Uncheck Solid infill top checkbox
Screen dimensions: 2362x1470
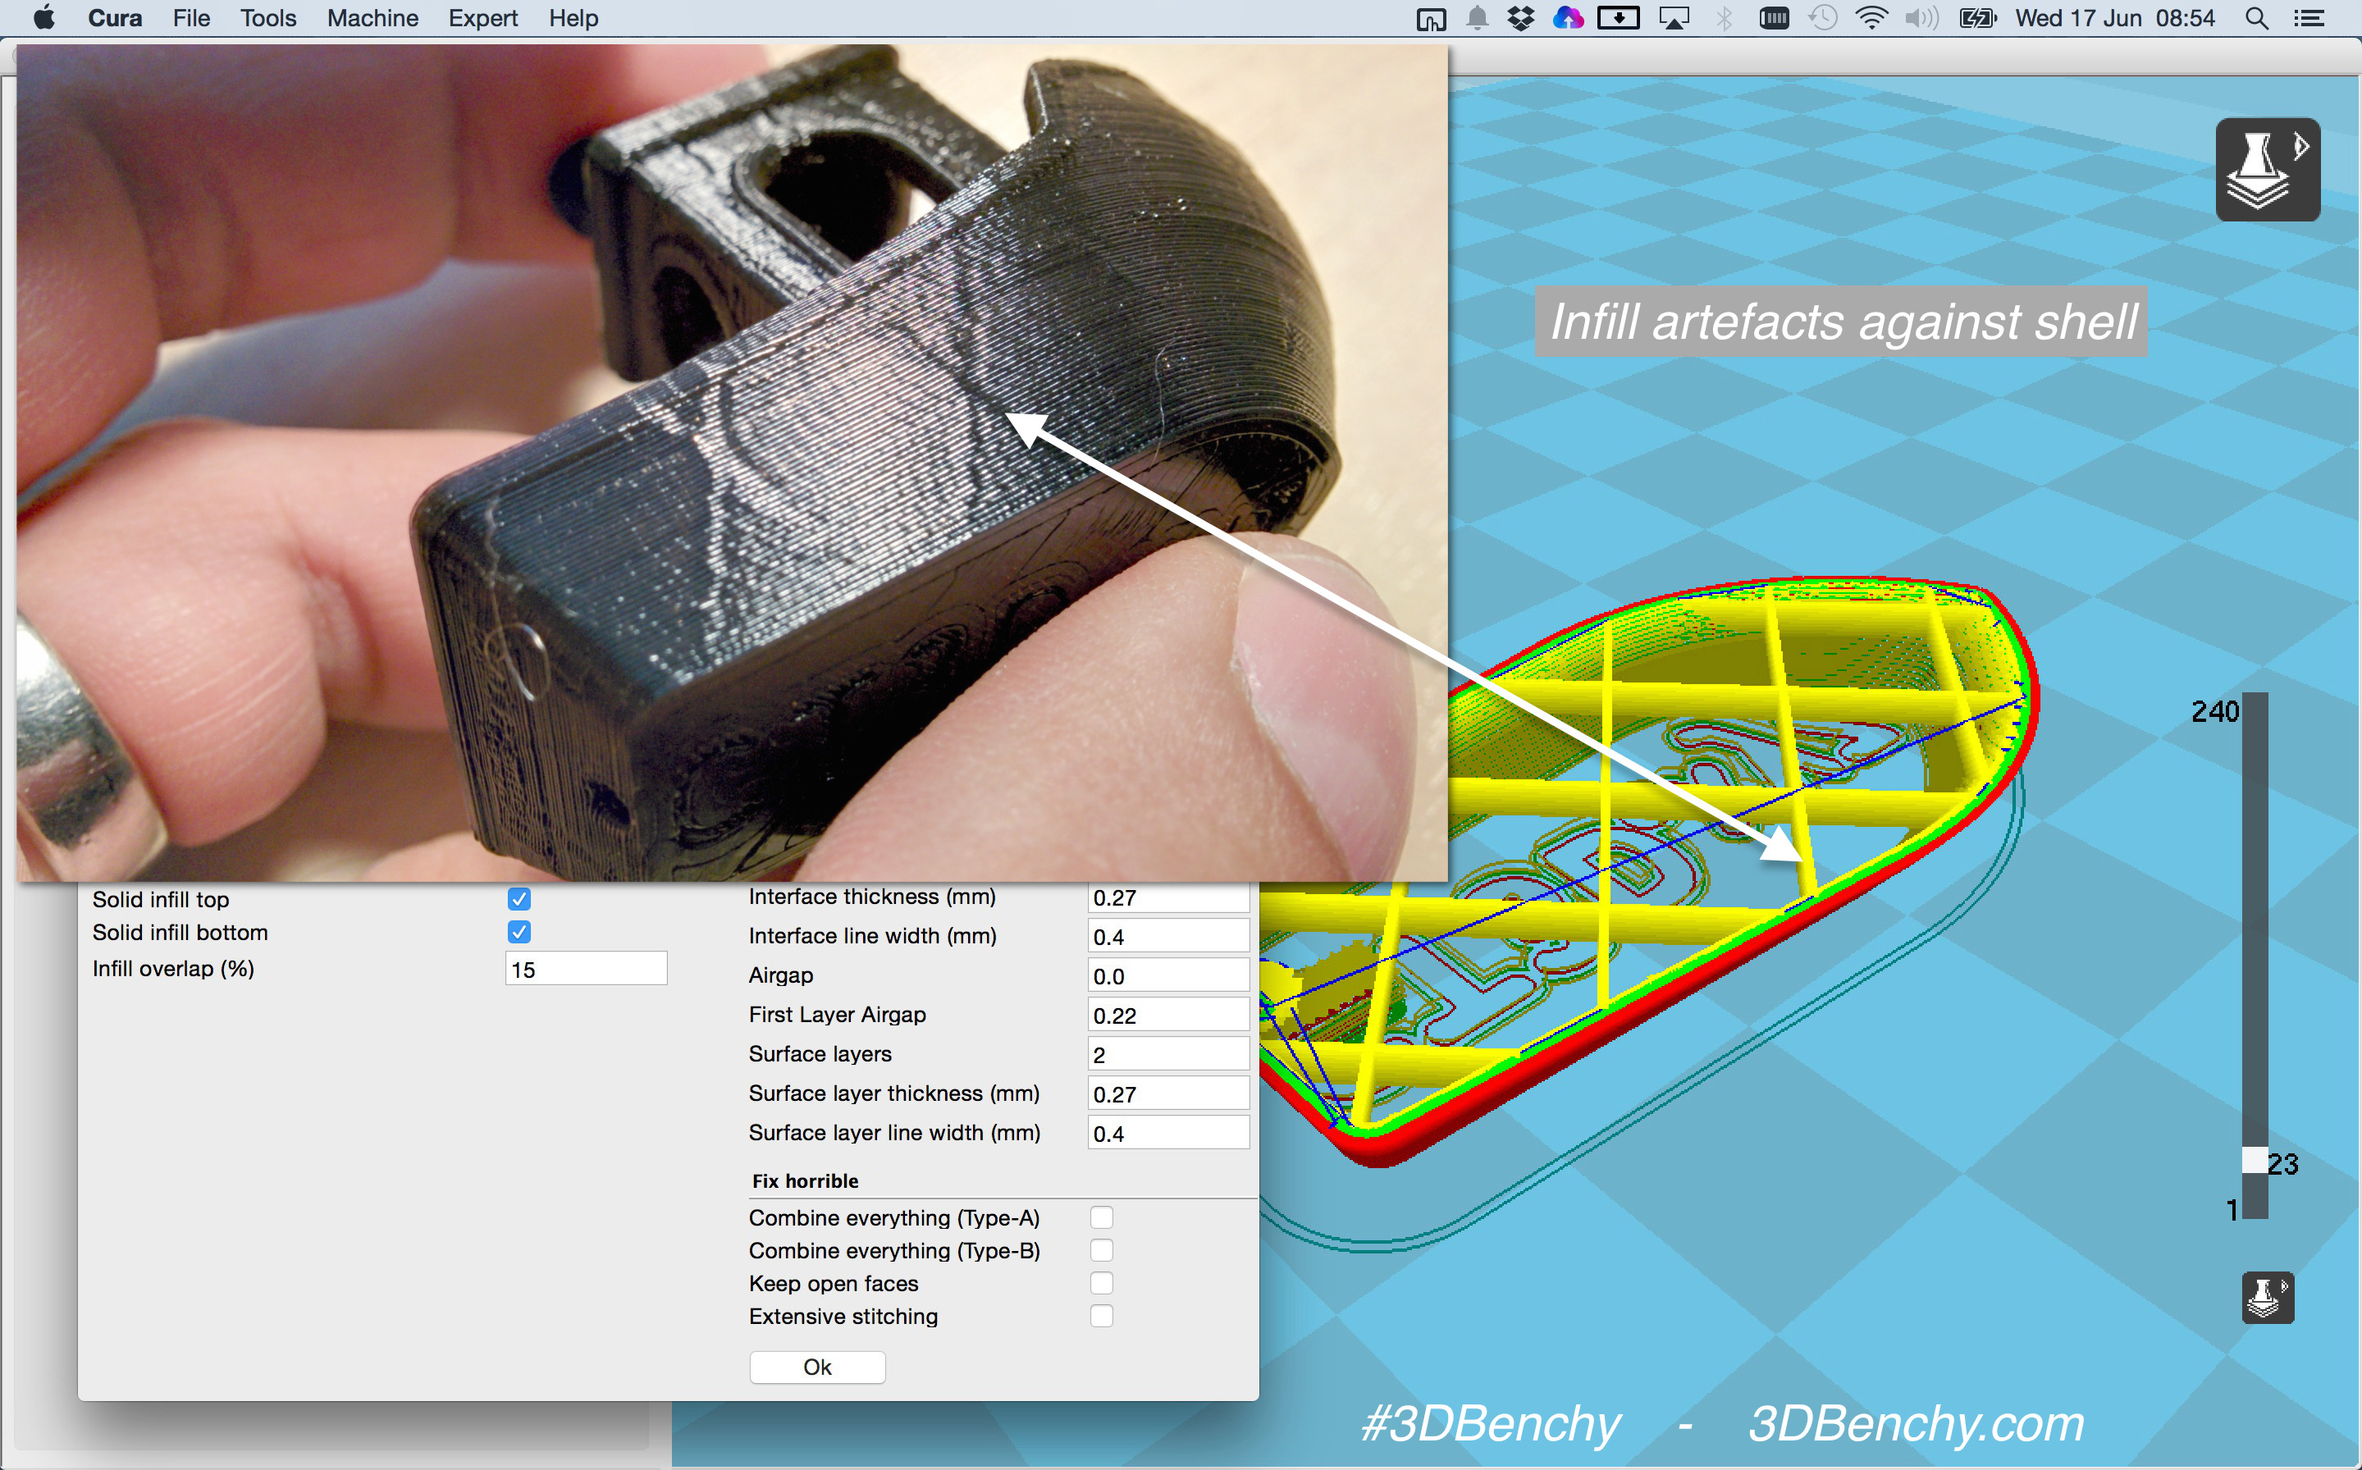pyautogui.click(x=519, y=899)
